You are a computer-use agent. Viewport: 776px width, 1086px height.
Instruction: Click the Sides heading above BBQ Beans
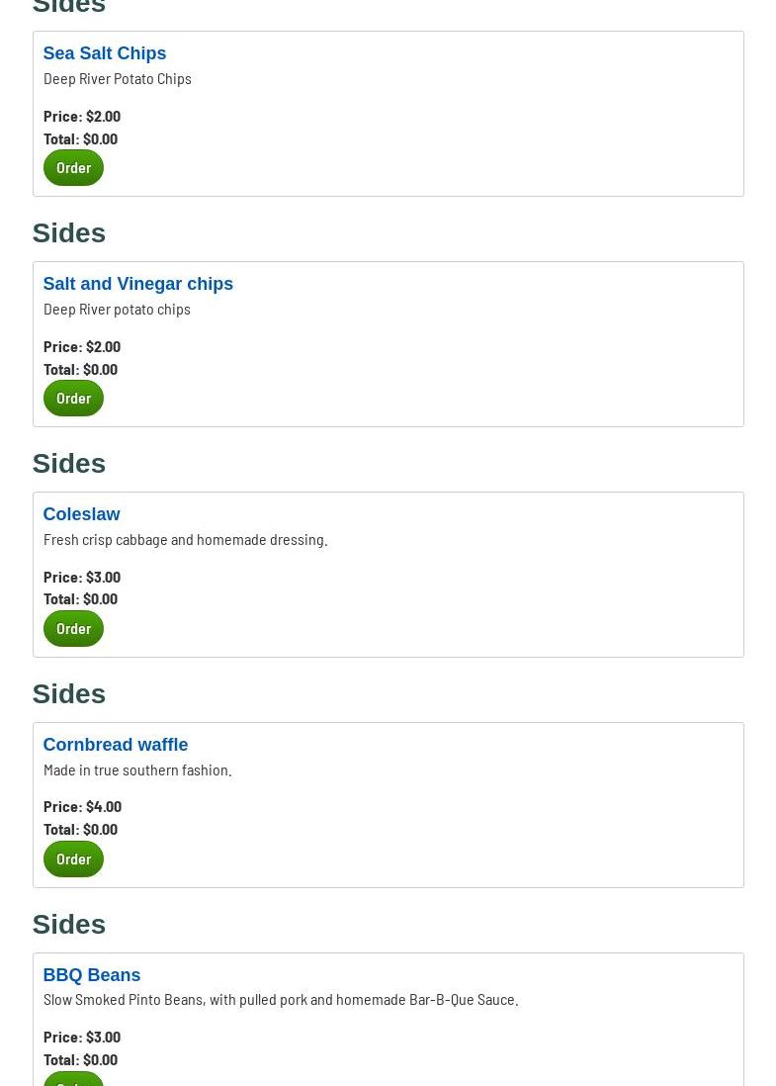click(68, 924)
